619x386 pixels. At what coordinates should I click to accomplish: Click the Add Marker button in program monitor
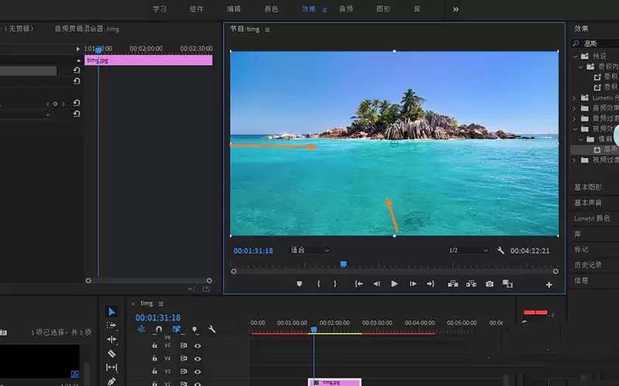[299, 284]
